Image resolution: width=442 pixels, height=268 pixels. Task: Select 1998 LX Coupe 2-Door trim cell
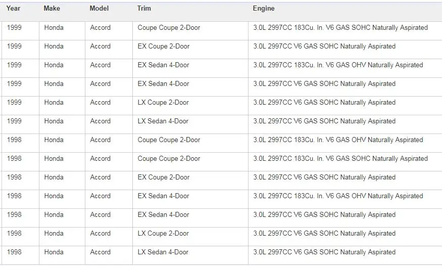[x=190, y=237]
